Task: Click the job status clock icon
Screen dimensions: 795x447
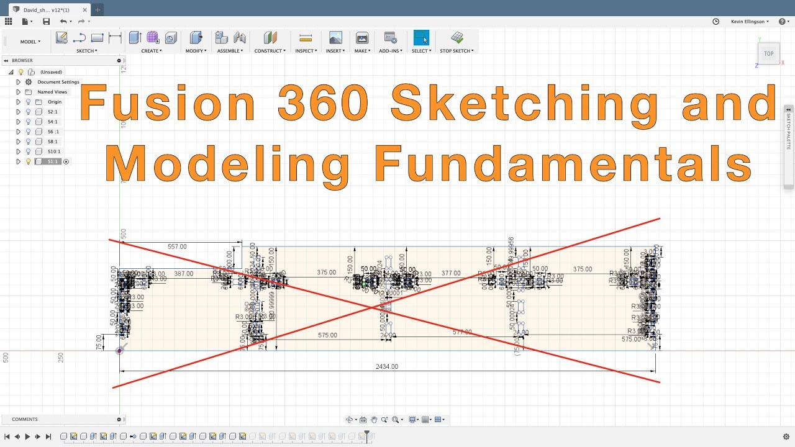Action: pos(715,21)
